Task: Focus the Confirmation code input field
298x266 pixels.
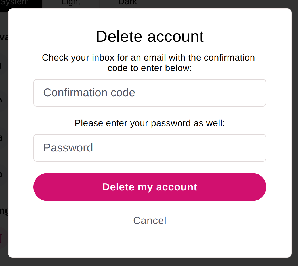Action: point(150,93)
